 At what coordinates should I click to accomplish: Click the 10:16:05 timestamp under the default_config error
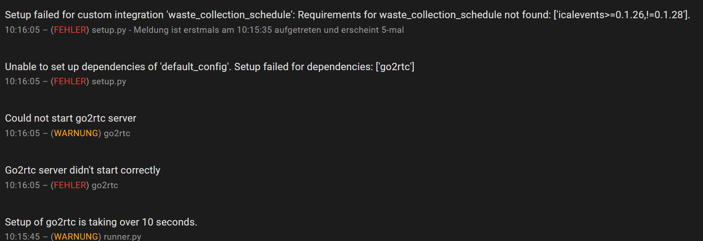click(x=22, y=82)
